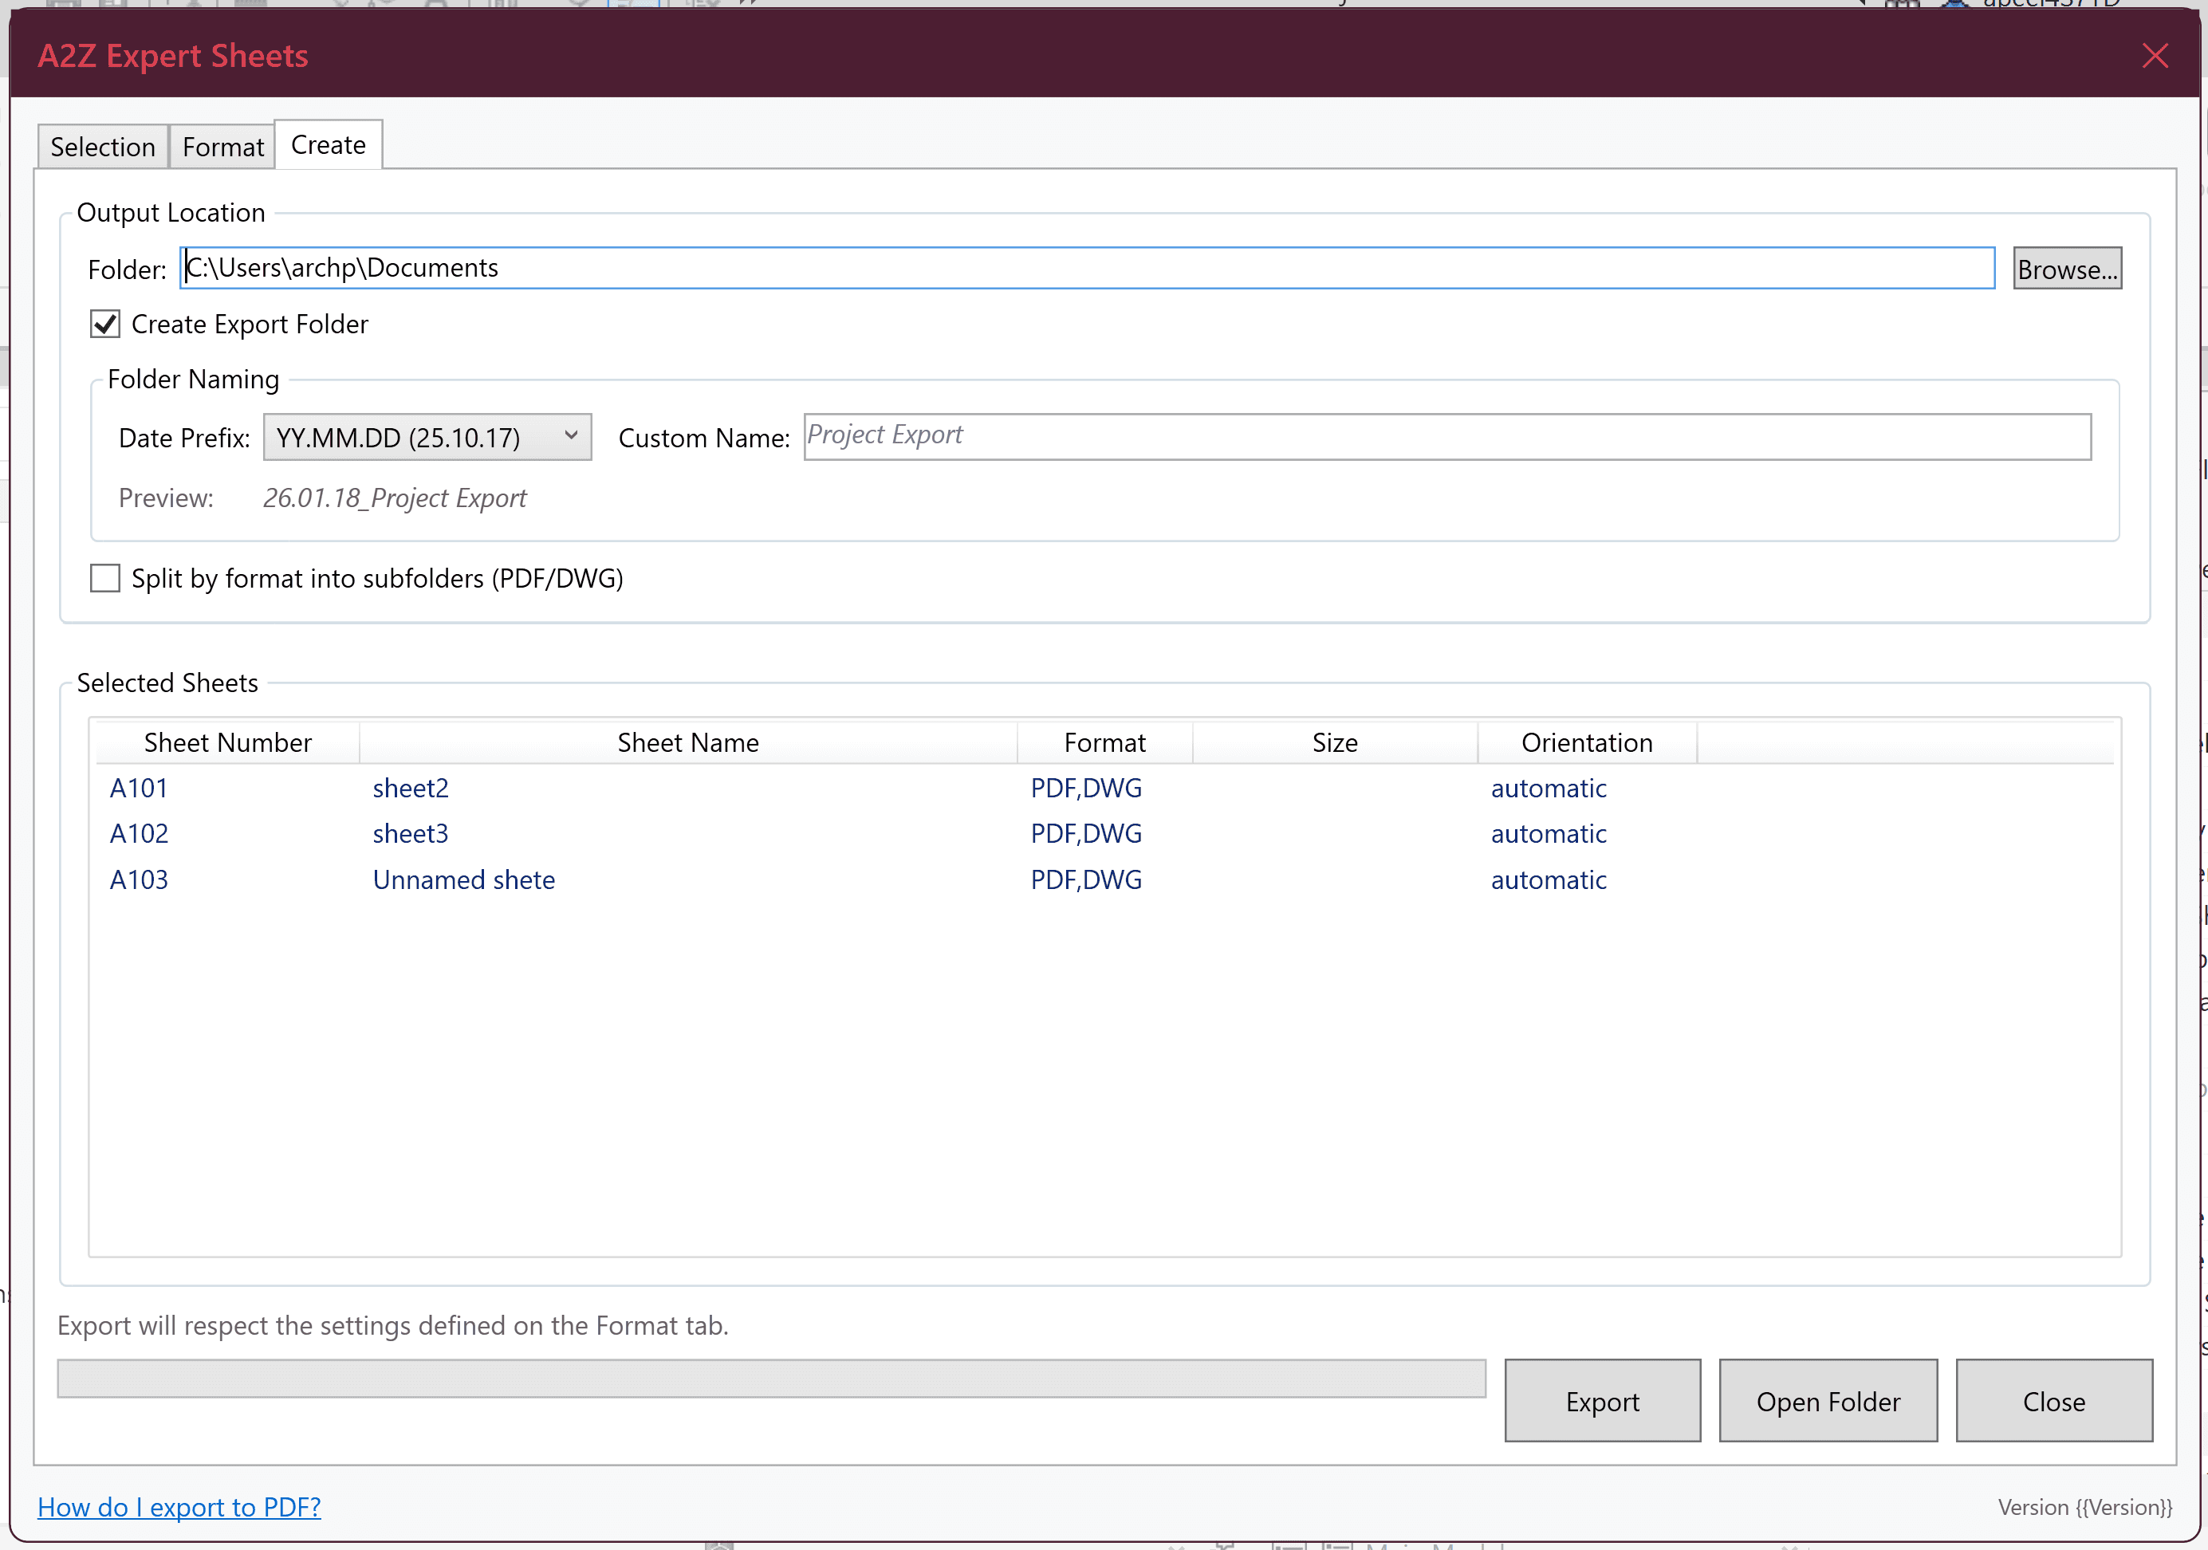Select sheet row A101
Screen dimensions: 2208x1550
click(x=140, y=789)
